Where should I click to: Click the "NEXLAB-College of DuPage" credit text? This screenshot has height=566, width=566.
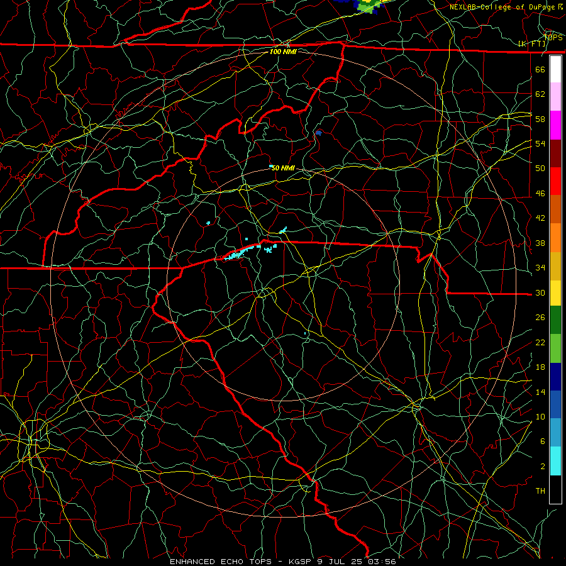tap(503, 7)
